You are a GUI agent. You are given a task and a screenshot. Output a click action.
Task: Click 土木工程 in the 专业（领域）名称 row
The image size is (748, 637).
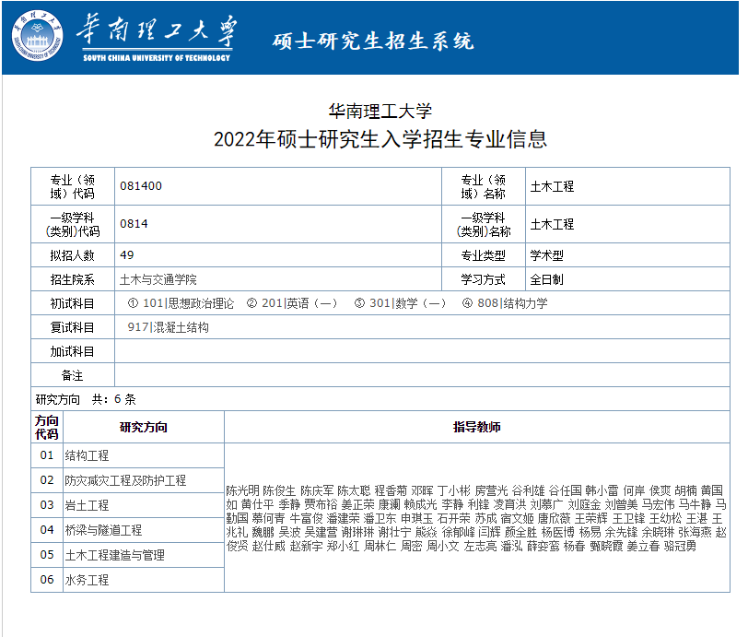(x=552, y=186)
